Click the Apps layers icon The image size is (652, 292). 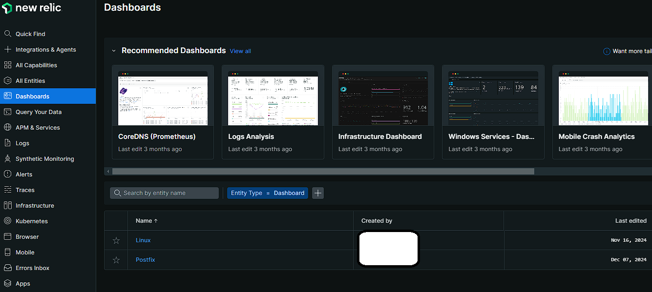tap(7, 283)
